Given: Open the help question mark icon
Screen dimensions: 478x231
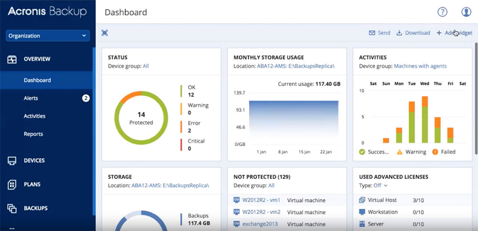Looking at the screenshot, I should click(442, 12).
